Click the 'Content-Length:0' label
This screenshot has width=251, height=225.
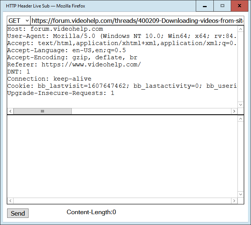91,212
